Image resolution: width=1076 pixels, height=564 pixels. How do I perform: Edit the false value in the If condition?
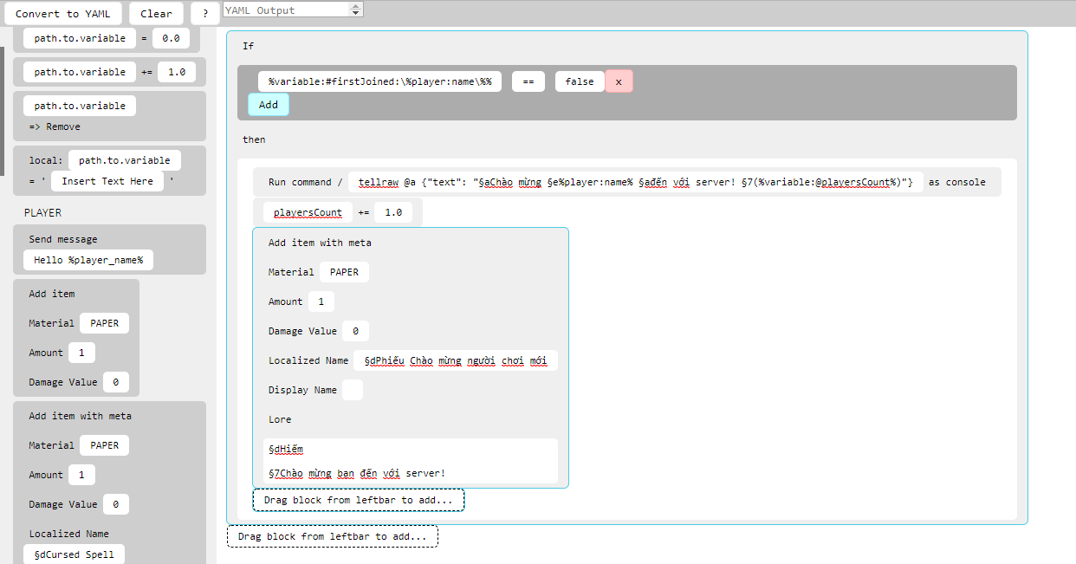[579, 81]
